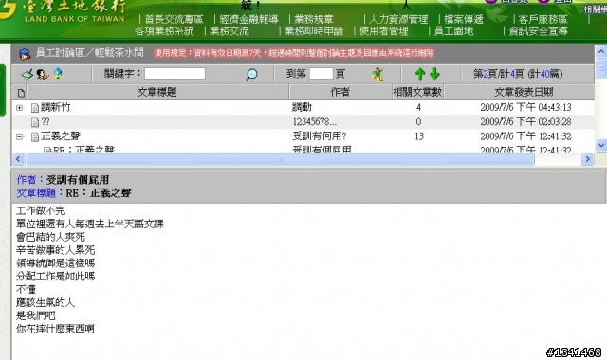Go to previous page with green up arrow
Image resolution: width=607 pixels, height=360 pixels.
coord(420,74)
